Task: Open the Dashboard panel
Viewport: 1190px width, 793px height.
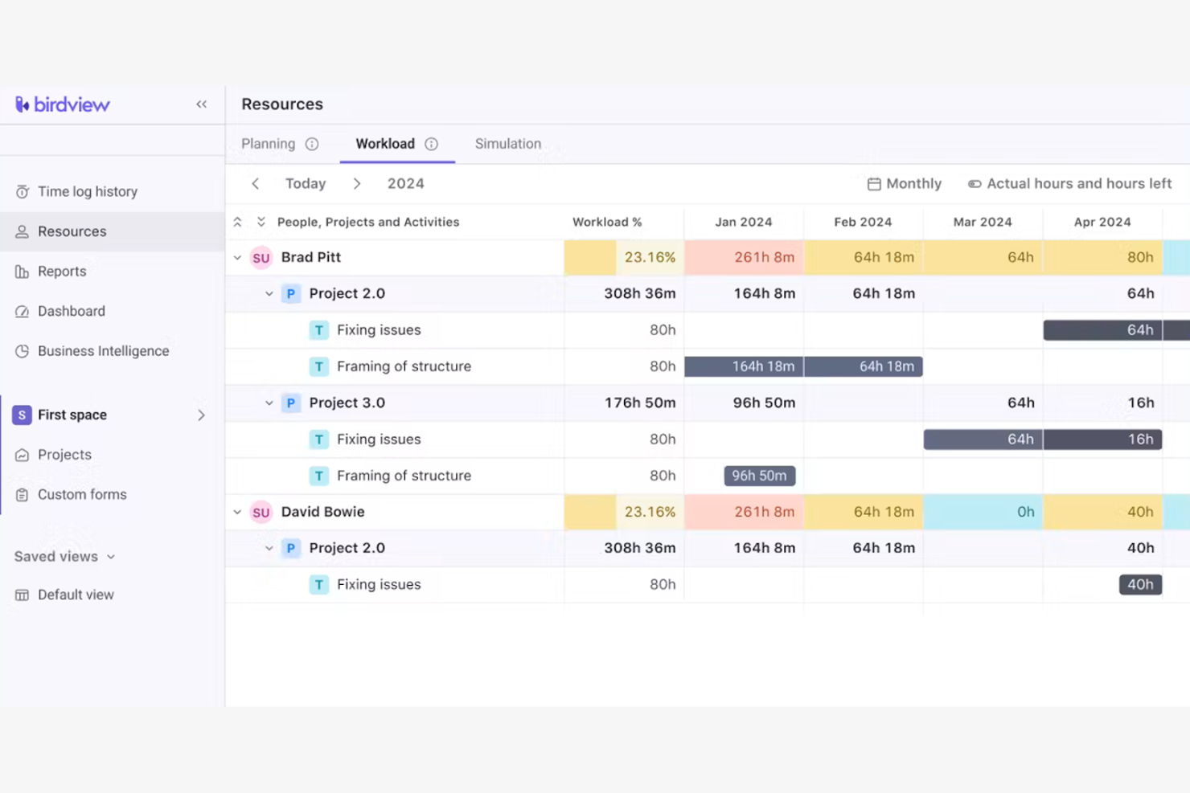Action: [x=72, y=311]
